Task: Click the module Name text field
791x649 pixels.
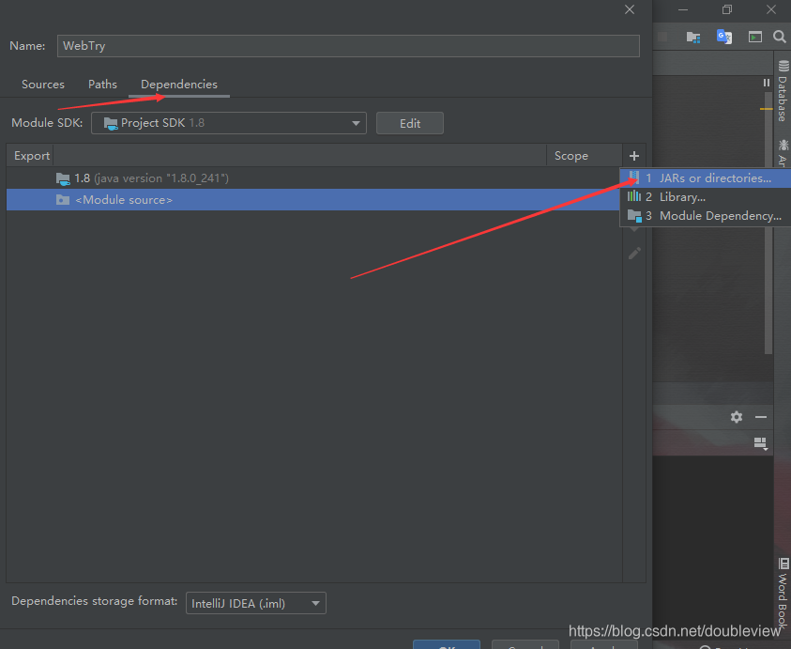Action: (347, 46)
